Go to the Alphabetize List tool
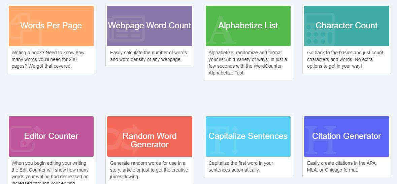Viewport: 397px width, 184px height. click(248, 26)
